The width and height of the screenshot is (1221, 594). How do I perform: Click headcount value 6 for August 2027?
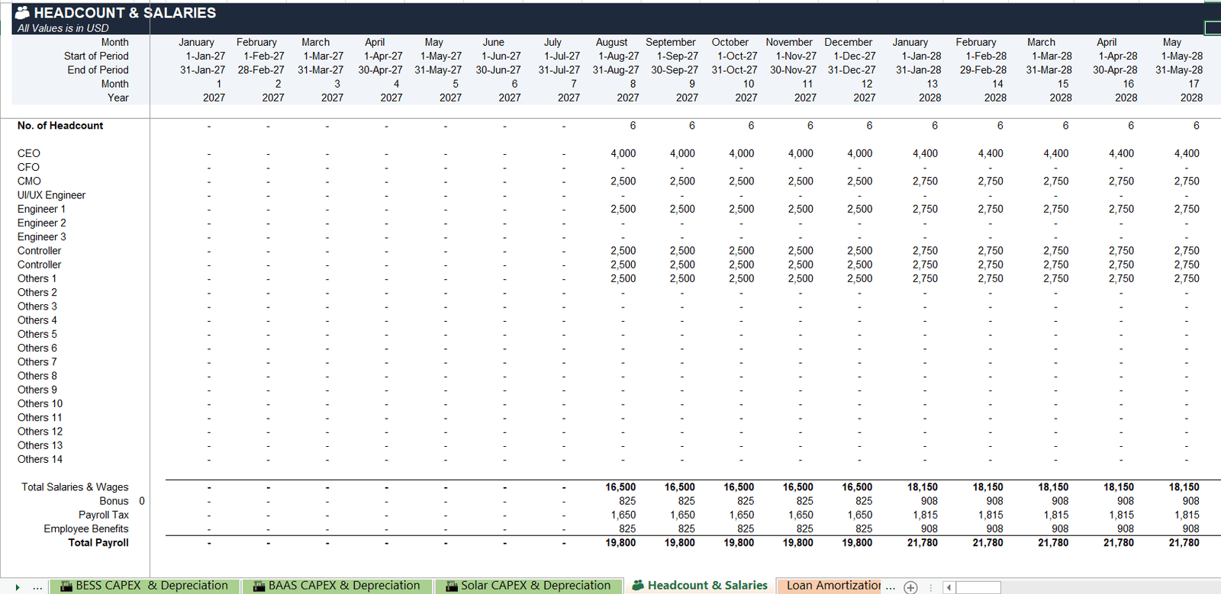633,126
